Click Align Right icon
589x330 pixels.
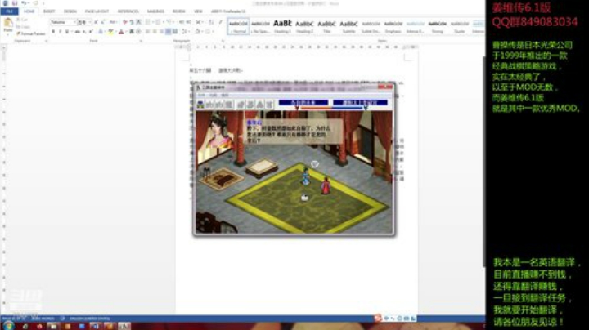pyautogui.click(x=161, y=32)
